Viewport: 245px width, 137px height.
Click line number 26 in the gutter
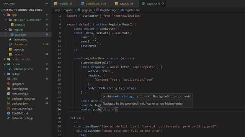(x=59, y=109)
